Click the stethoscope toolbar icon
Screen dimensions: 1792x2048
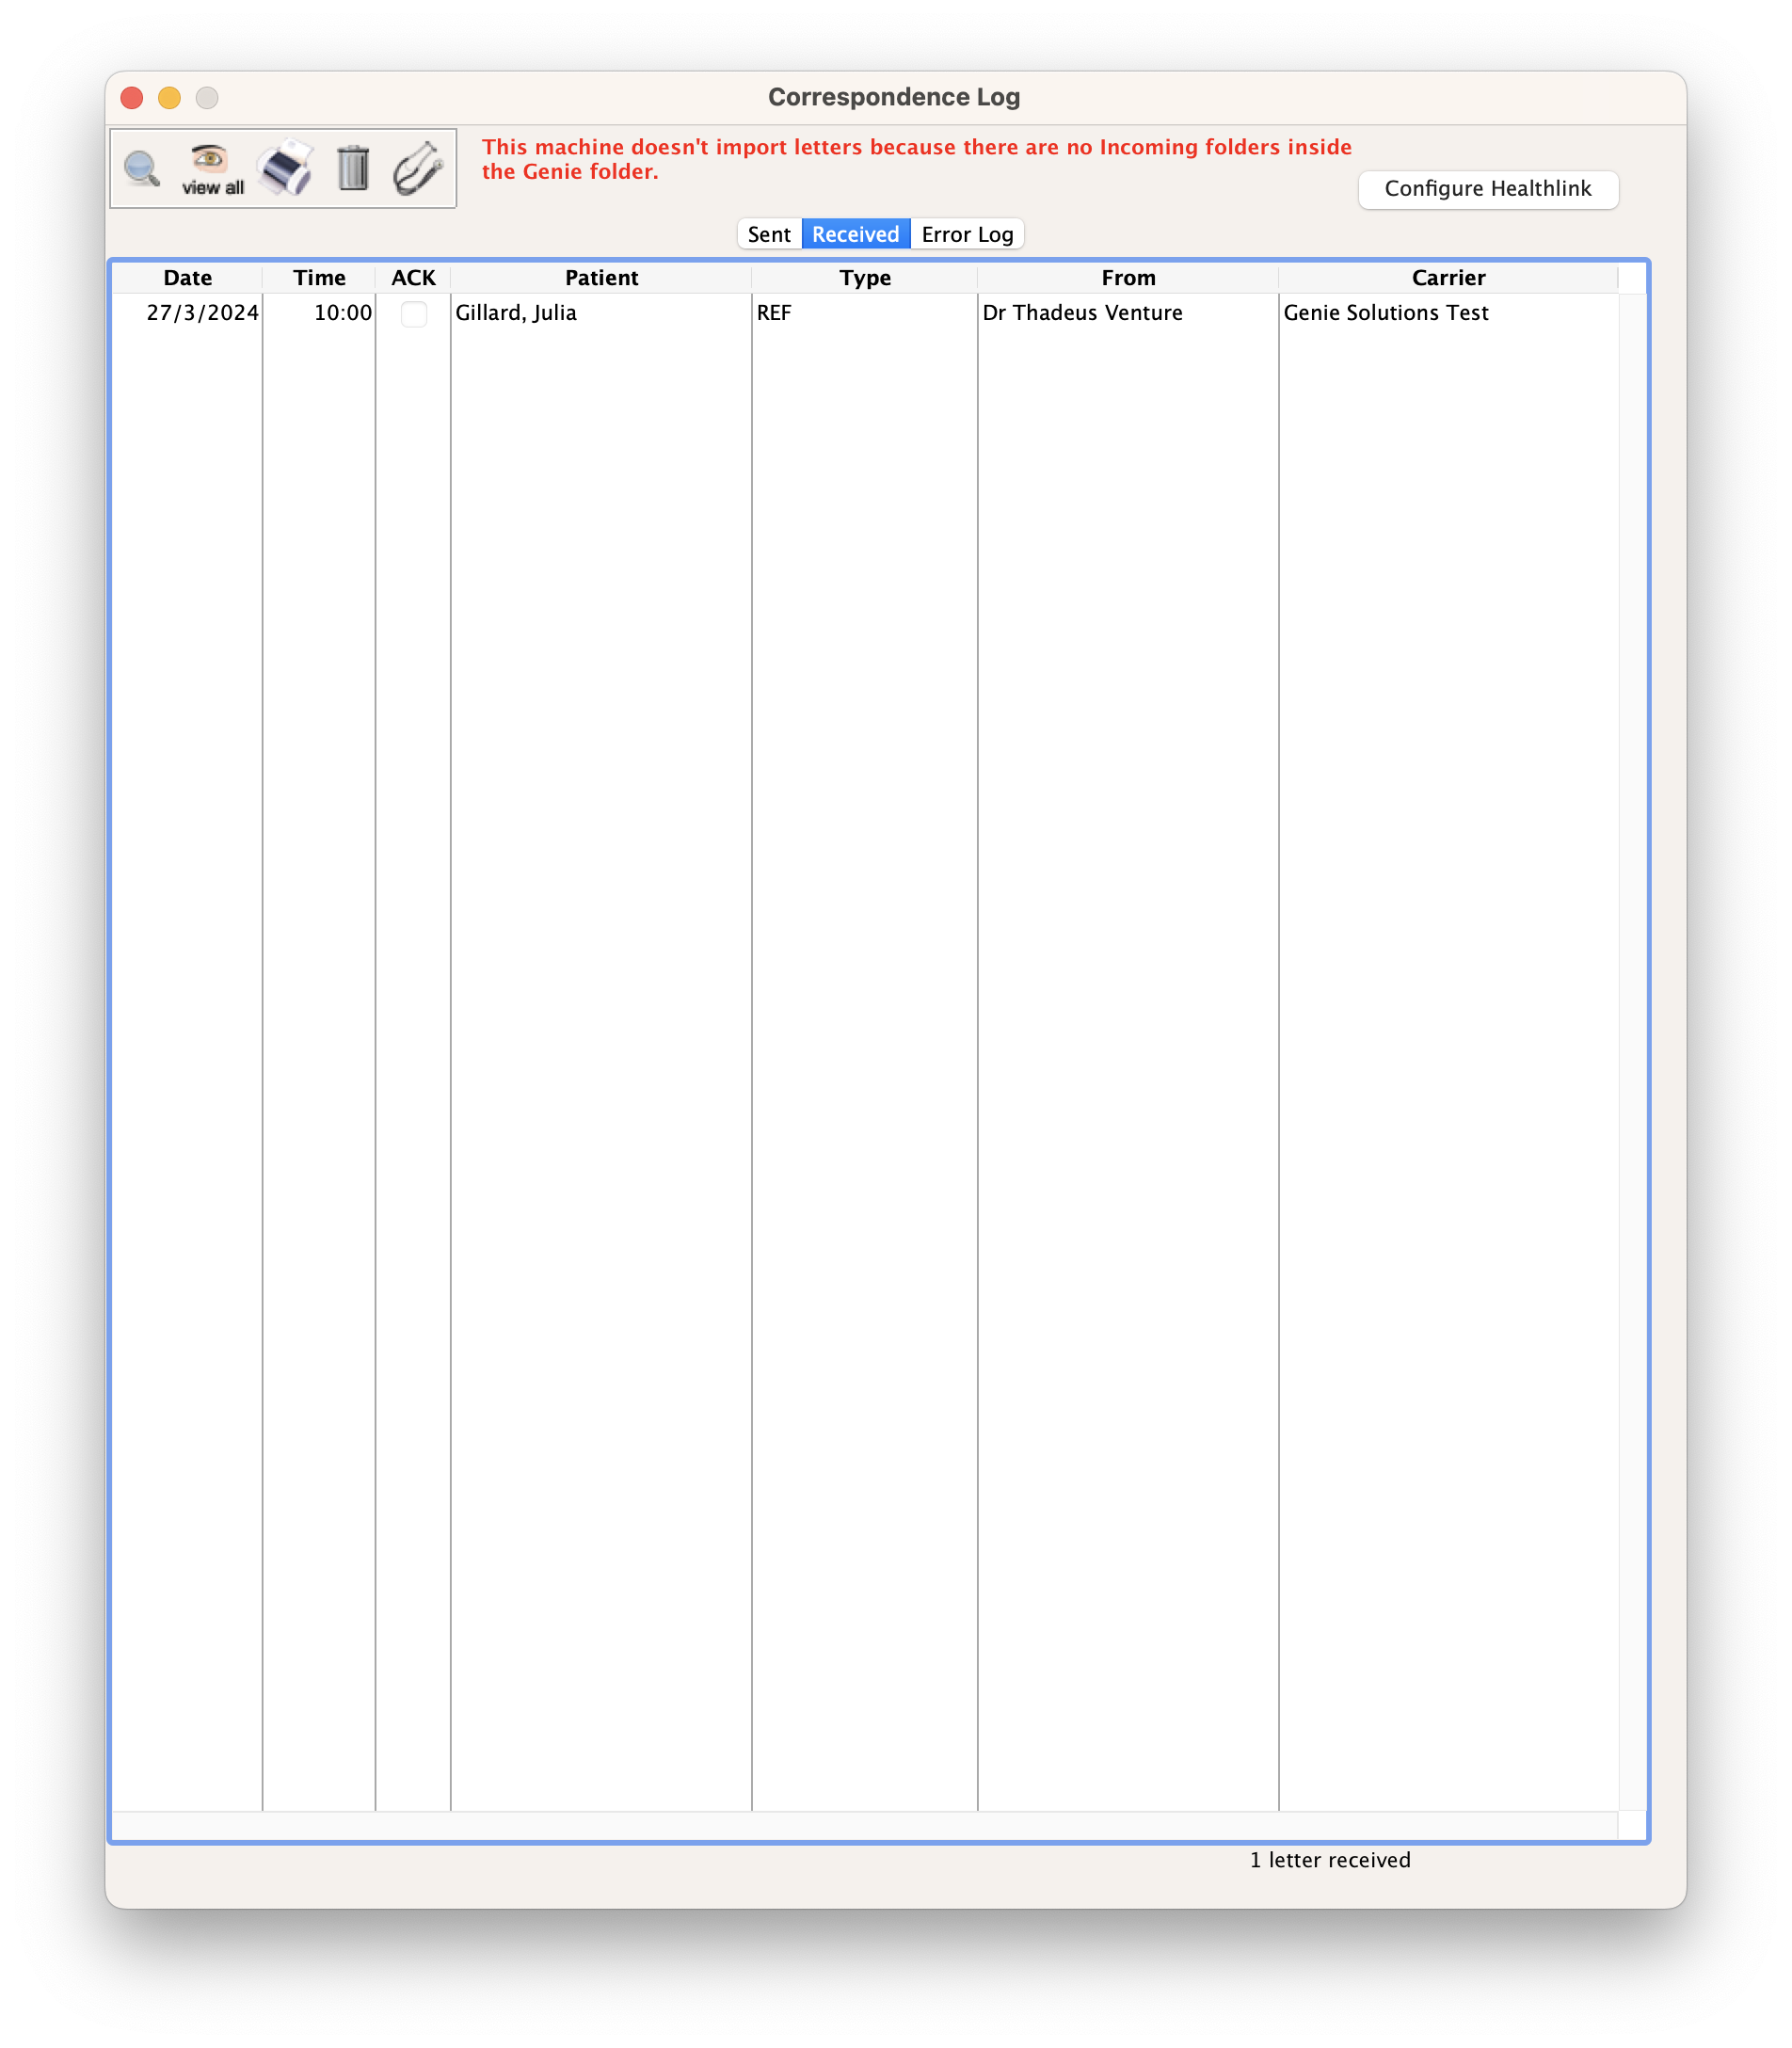coord(417,168)
